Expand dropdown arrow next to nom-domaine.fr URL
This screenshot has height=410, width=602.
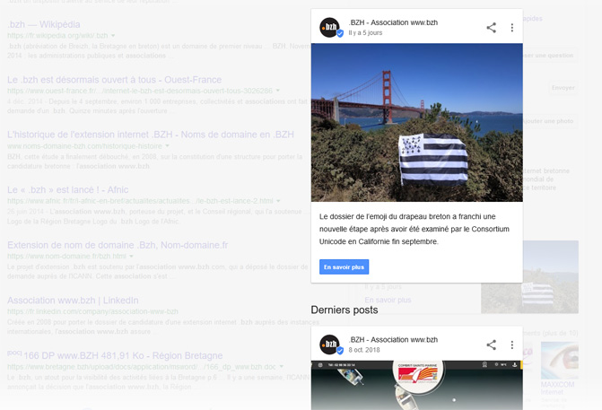131,257
